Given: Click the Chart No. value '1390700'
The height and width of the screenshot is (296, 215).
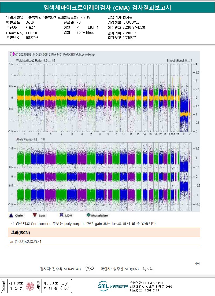Looking at the screenshot, I should coord(31,33).
